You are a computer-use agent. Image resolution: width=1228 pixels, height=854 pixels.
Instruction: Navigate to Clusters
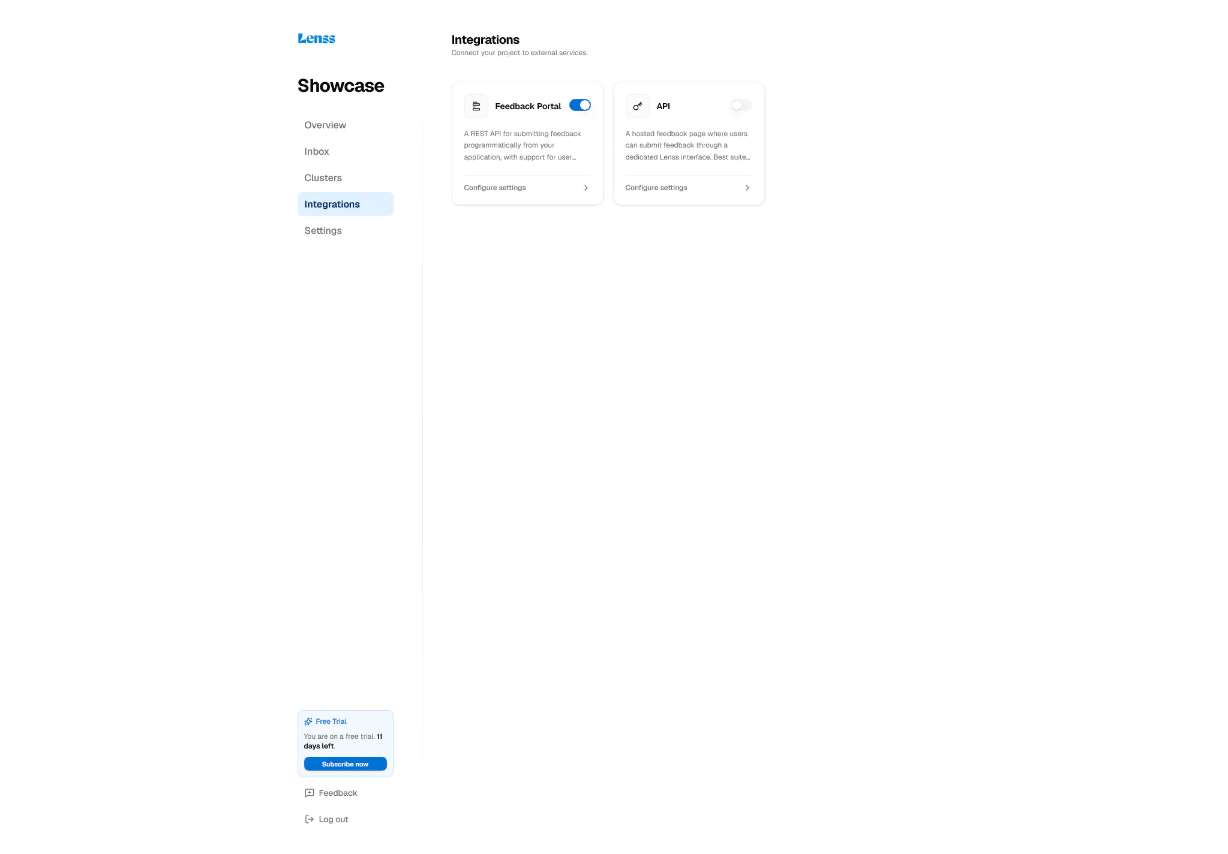coord(346,178)
